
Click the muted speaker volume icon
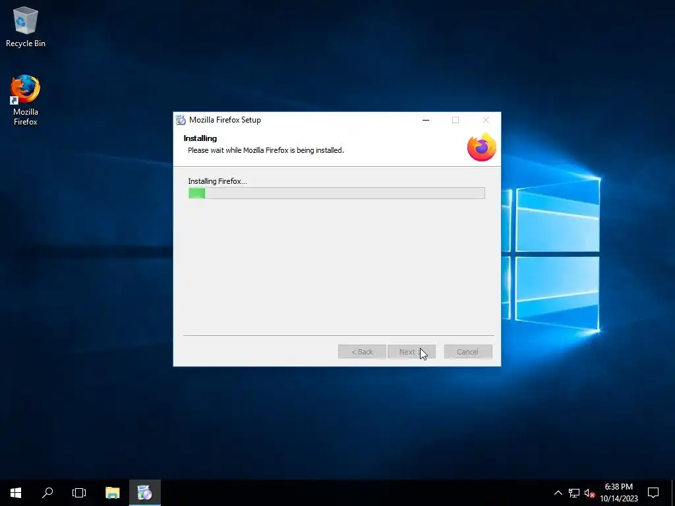589,493
